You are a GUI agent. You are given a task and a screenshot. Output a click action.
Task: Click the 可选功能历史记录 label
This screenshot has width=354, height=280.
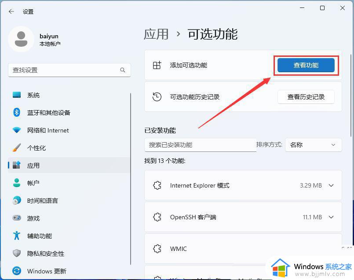(195, 97)
